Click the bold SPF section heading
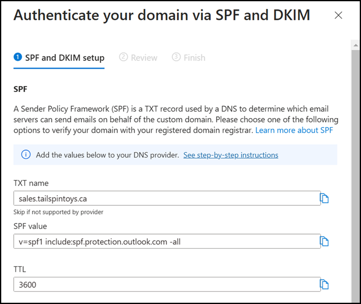 (20, 89)
